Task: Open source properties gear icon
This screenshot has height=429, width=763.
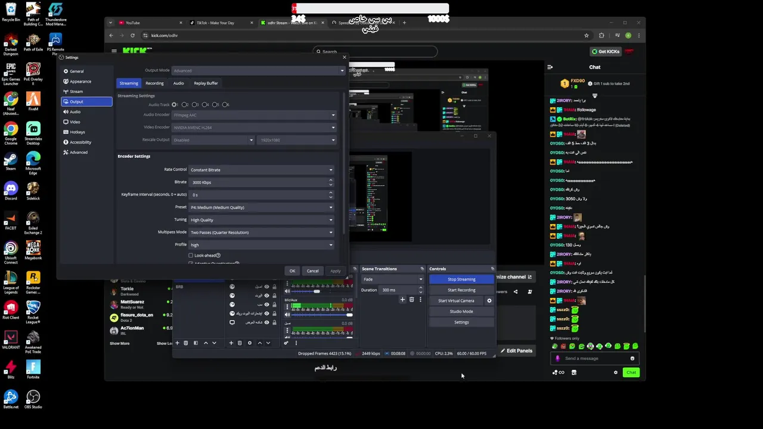Action: 250,343
